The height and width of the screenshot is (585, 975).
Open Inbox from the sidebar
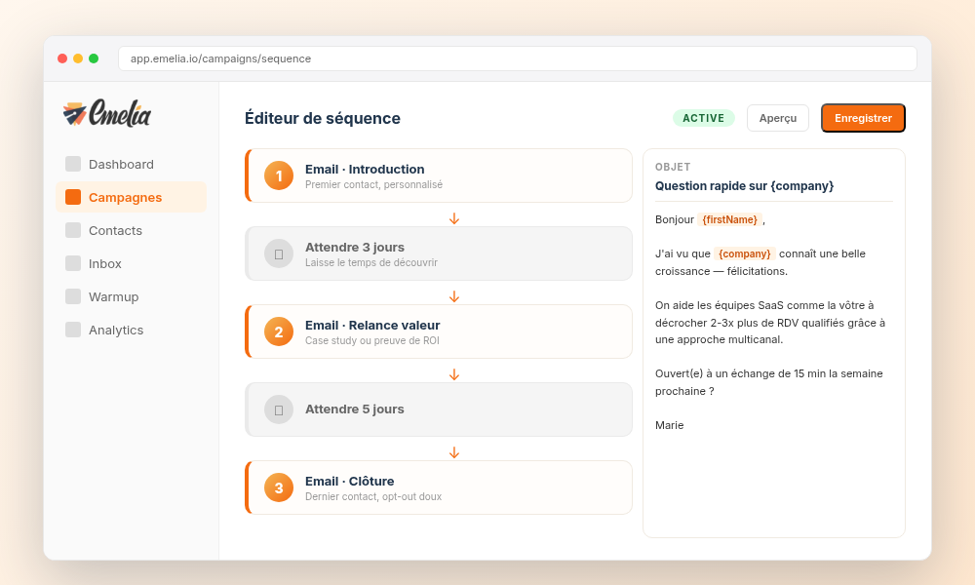coord(131,263)
